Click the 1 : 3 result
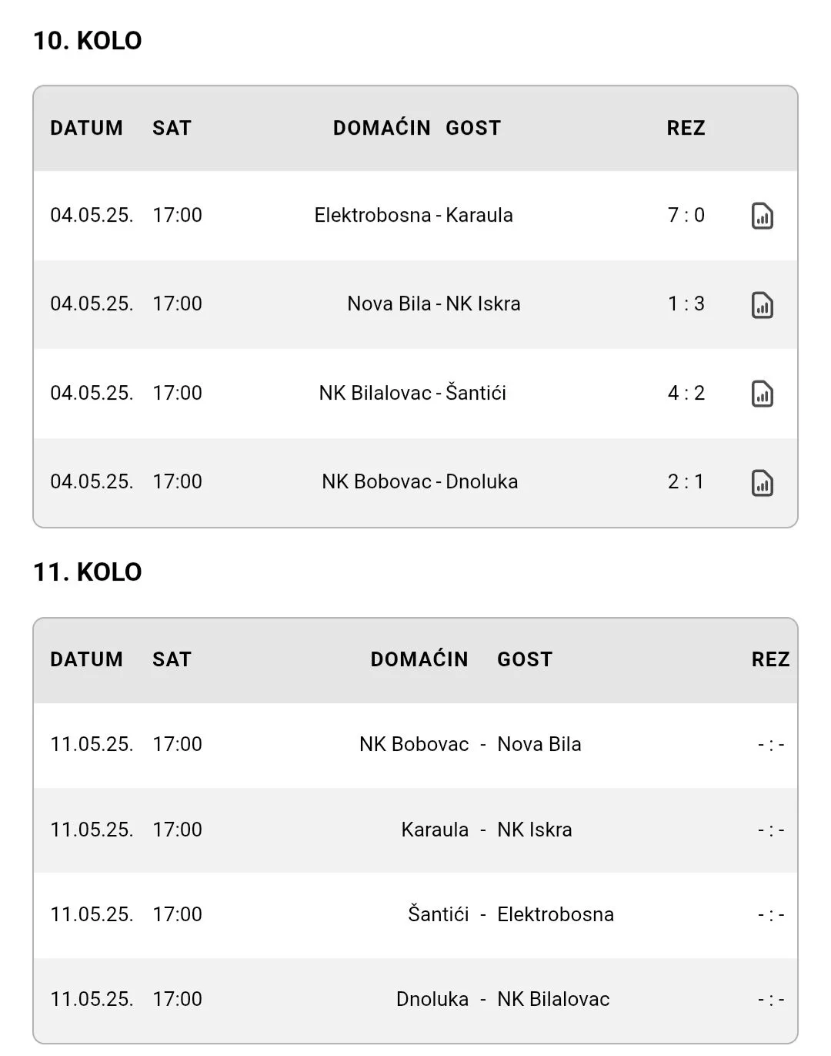This screenshot has height=1056, width=831. click(686, 303)
